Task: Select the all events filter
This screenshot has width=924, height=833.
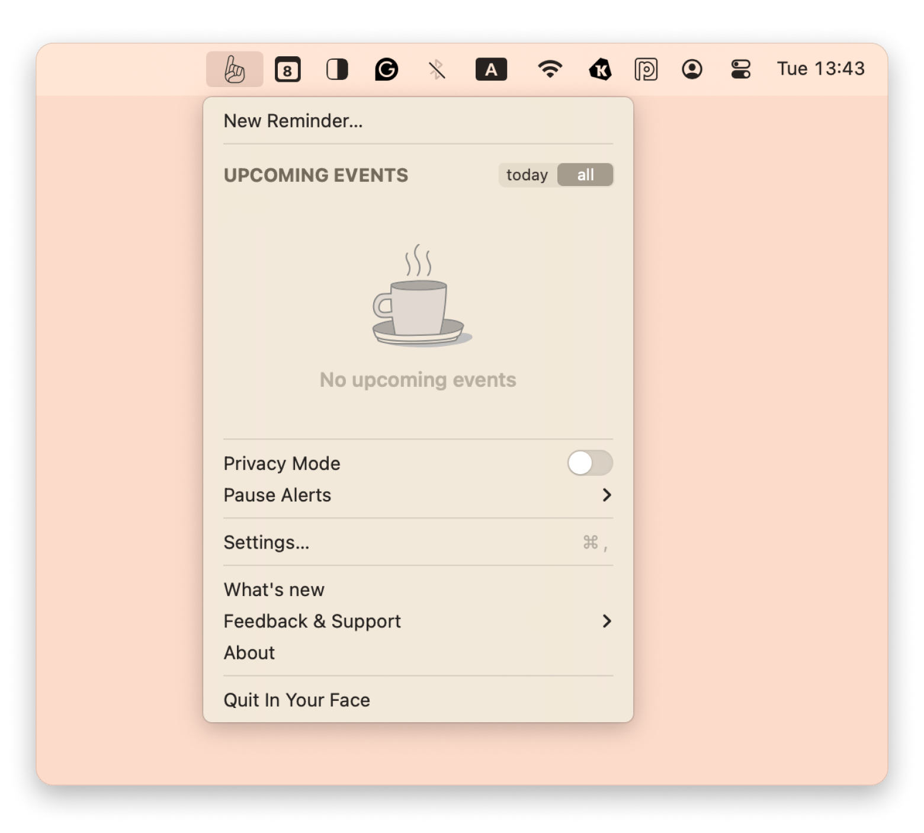Action: (x=585, y=175)
